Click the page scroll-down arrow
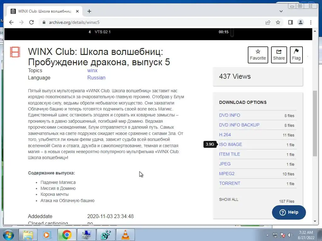The width and height of the screenshot is (322, 241). click(315, 221)
